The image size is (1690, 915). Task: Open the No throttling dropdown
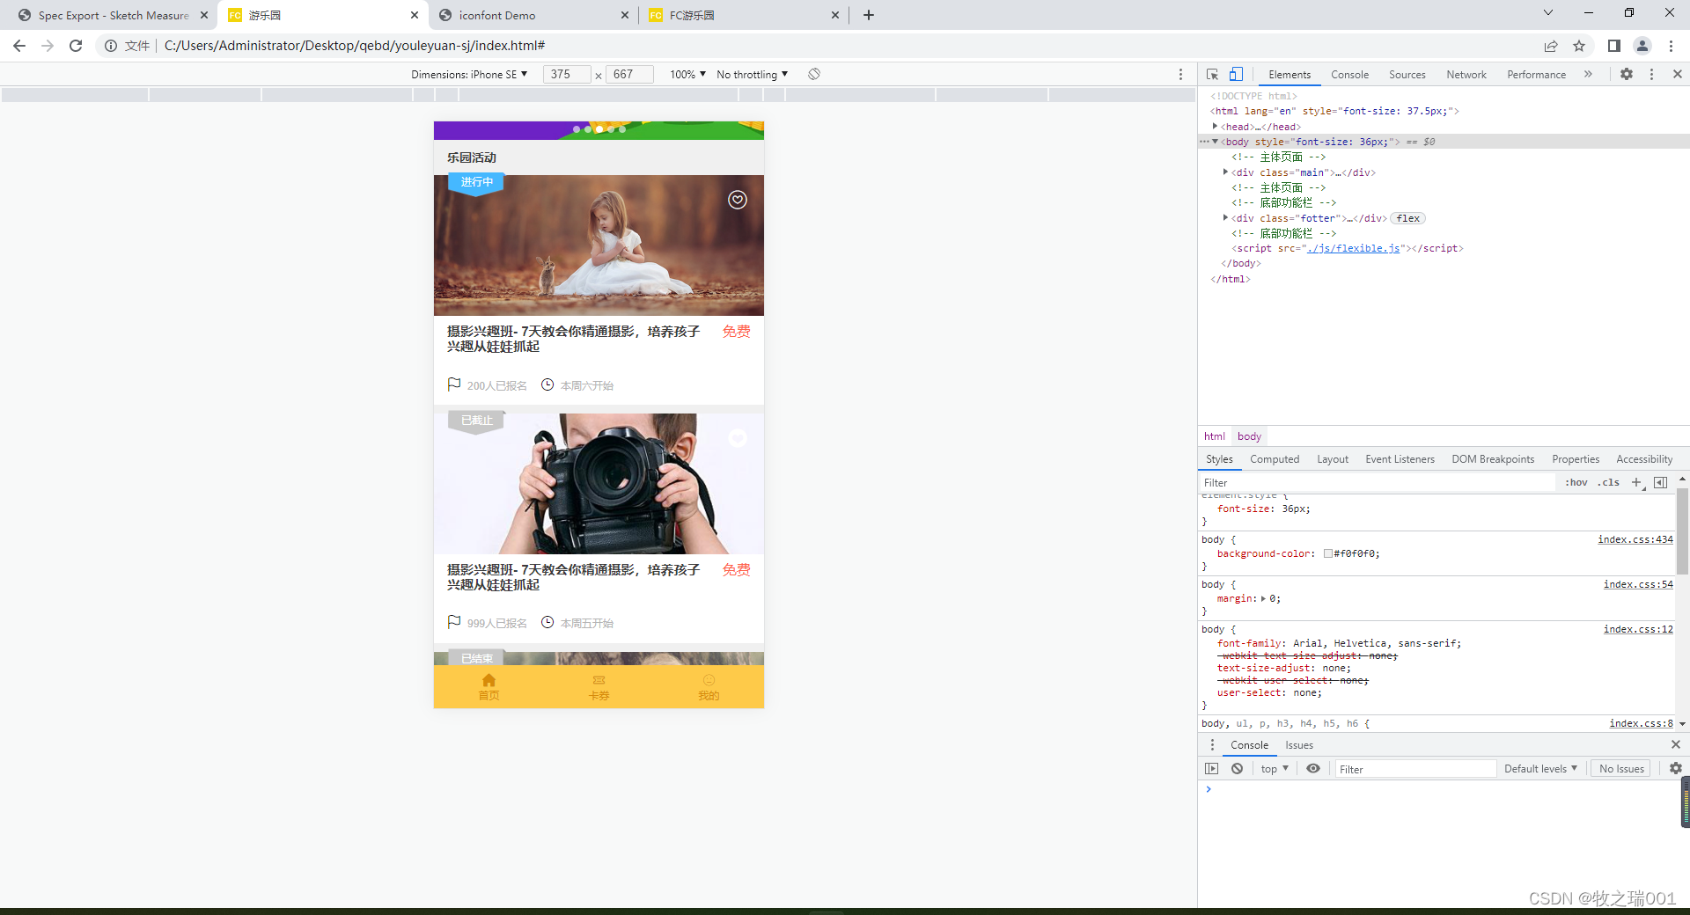pos(752,75)
